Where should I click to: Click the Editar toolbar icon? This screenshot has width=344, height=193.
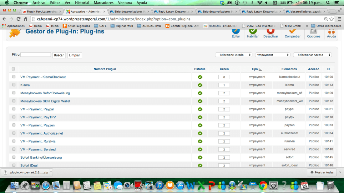[x=235, y=33]
